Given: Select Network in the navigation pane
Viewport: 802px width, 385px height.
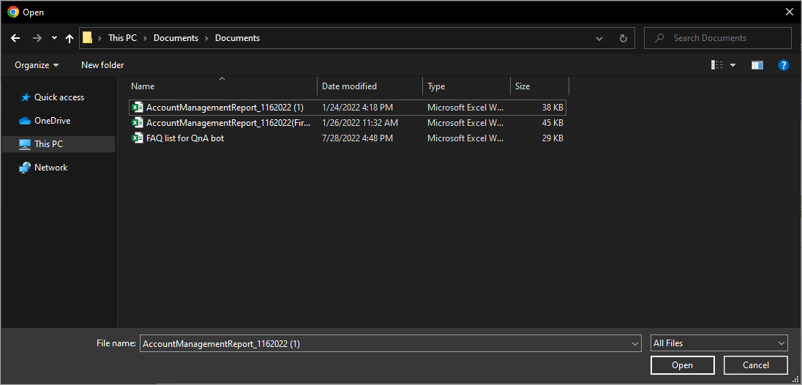Looking at the screenshot, I should (50, 168).
